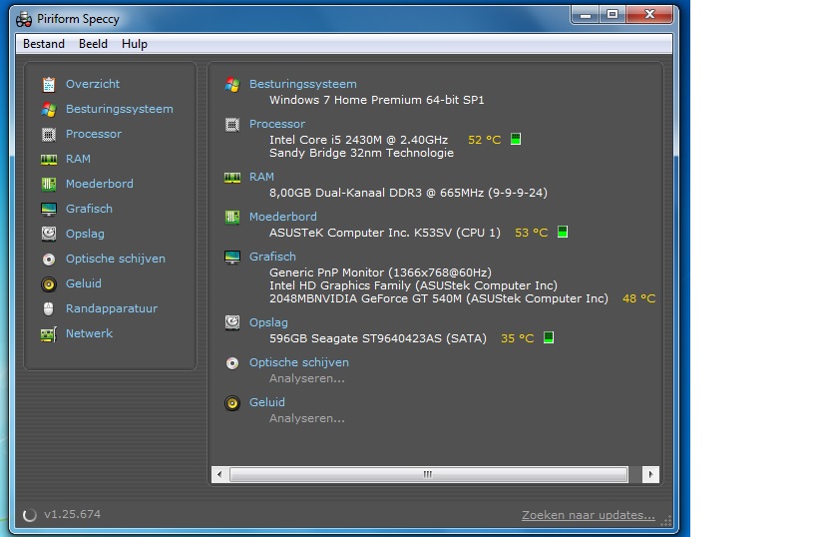Open the Geluid section from sidebar
This screenshot has width=817, height=537.
coord(84,283)
